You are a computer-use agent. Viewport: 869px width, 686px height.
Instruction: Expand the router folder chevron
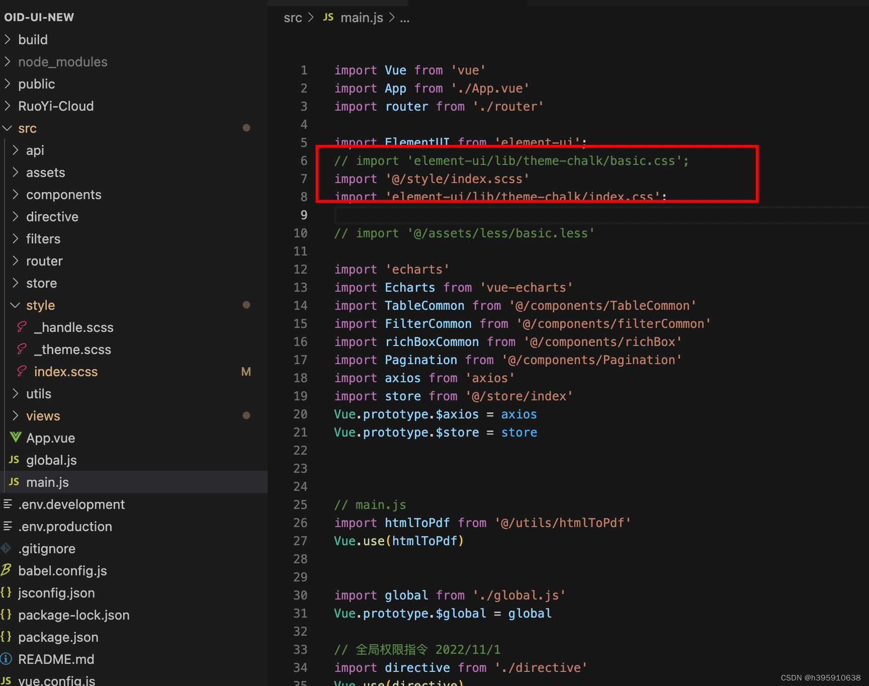(15, 261)
